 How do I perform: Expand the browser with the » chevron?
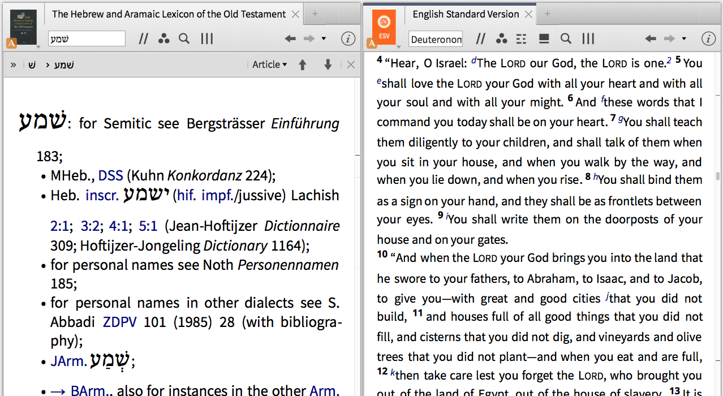[x=13, y=64]
